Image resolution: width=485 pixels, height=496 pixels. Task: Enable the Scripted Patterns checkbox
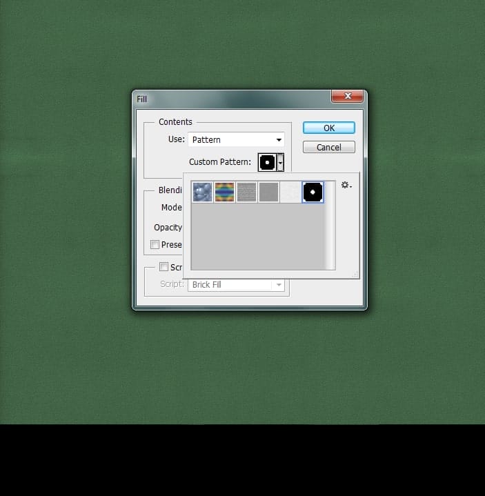[x=164, y=267]
